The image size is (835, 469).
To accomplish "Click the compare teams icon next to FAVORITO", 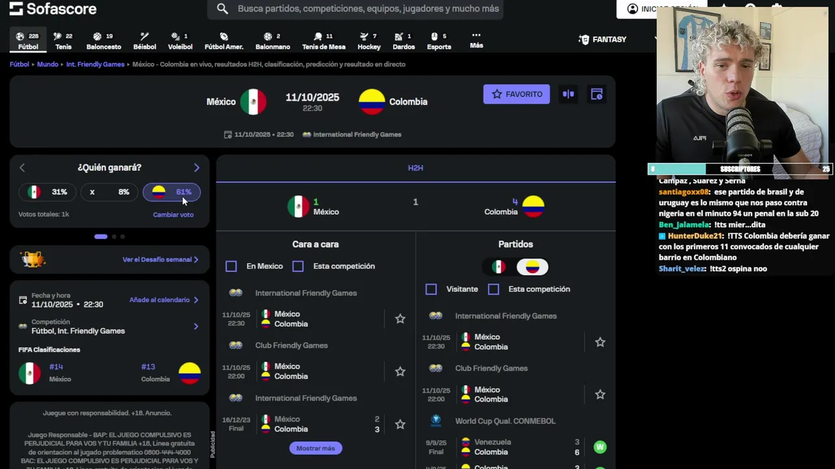I will click(x=568, y=94).
